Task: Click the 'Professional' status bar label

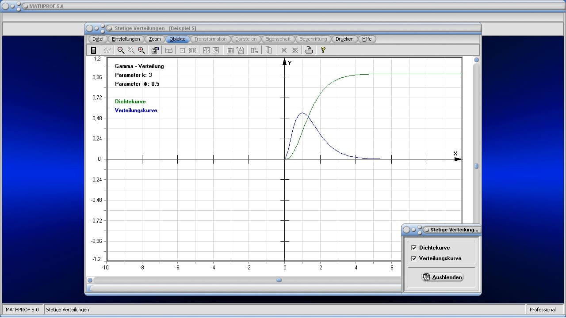Action: click(543, 310)
